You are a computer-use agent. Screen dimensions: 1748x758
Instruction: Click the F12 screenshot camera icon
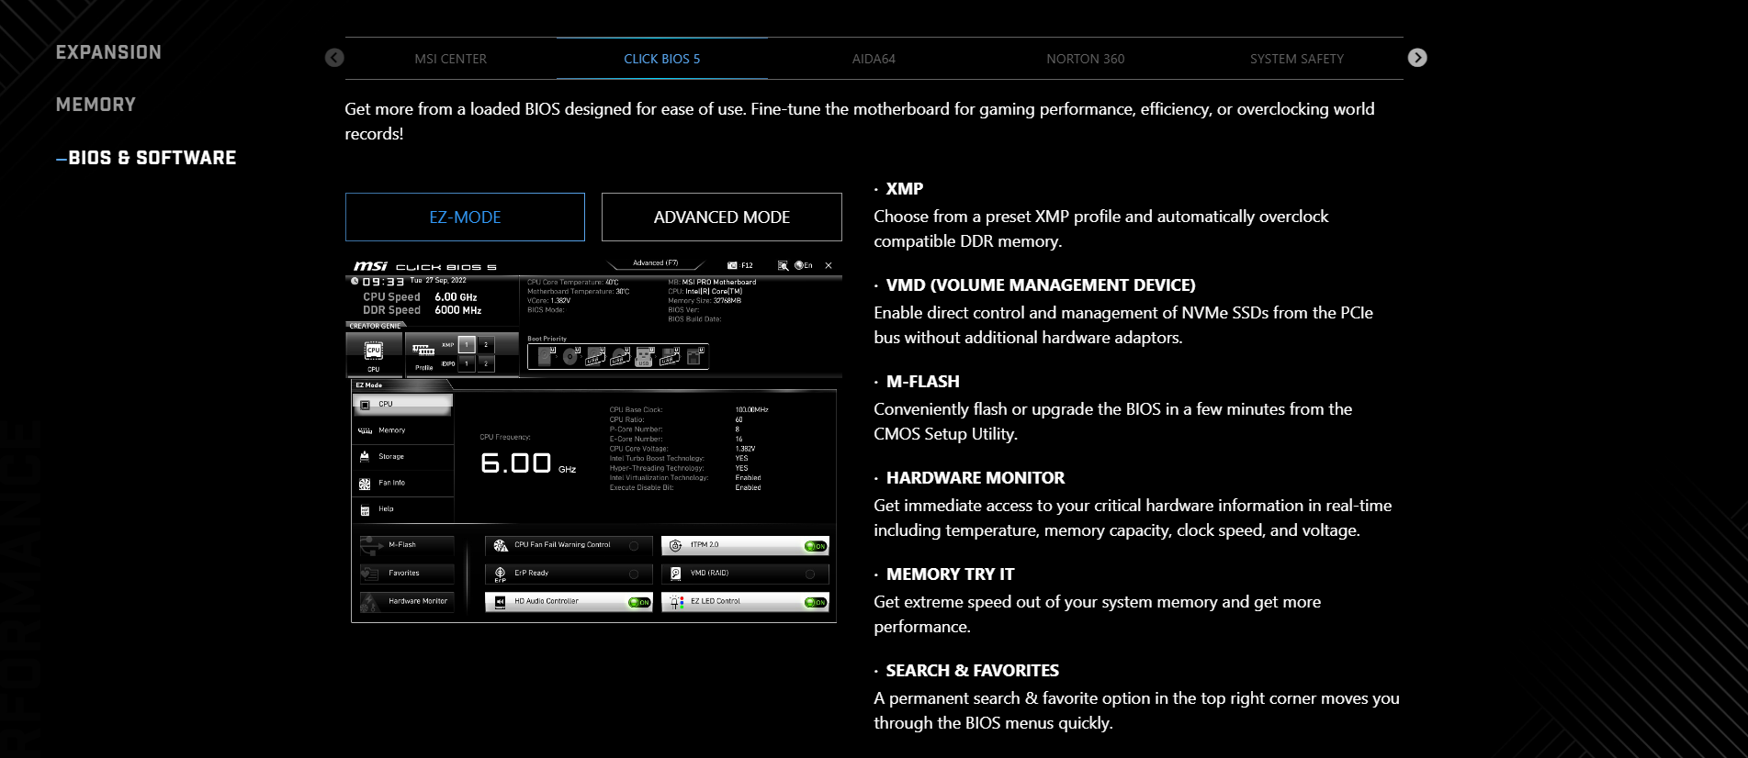tap(732, 265)
